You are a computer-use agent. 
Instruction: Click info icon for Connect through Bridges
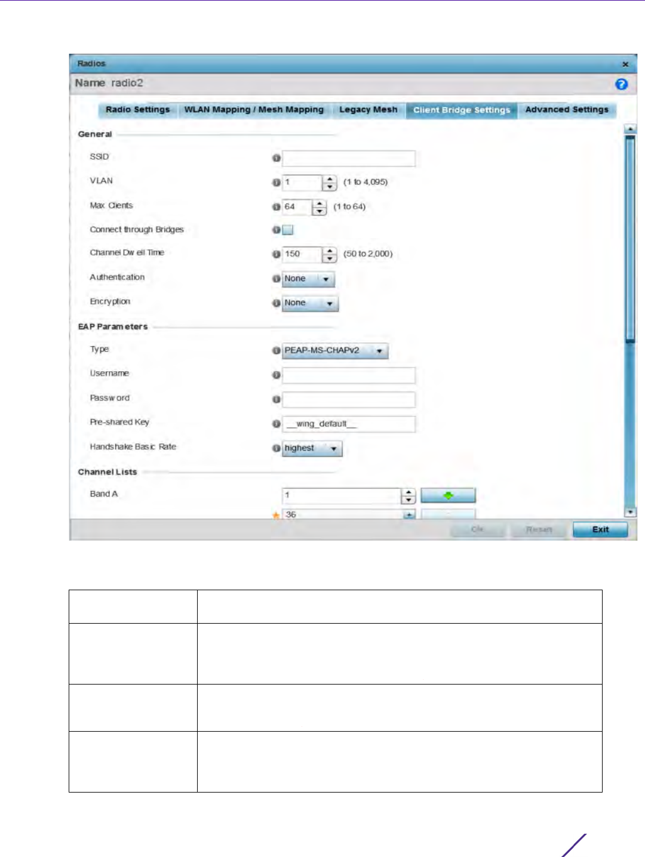[x=276, y=230]
